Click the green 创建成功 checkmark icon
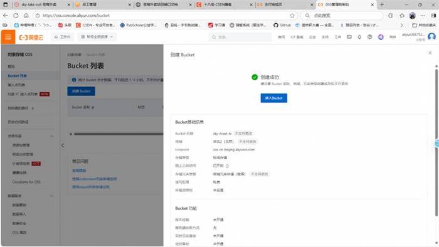This screenshot has width=439, height=247. [x=255, y=77]
